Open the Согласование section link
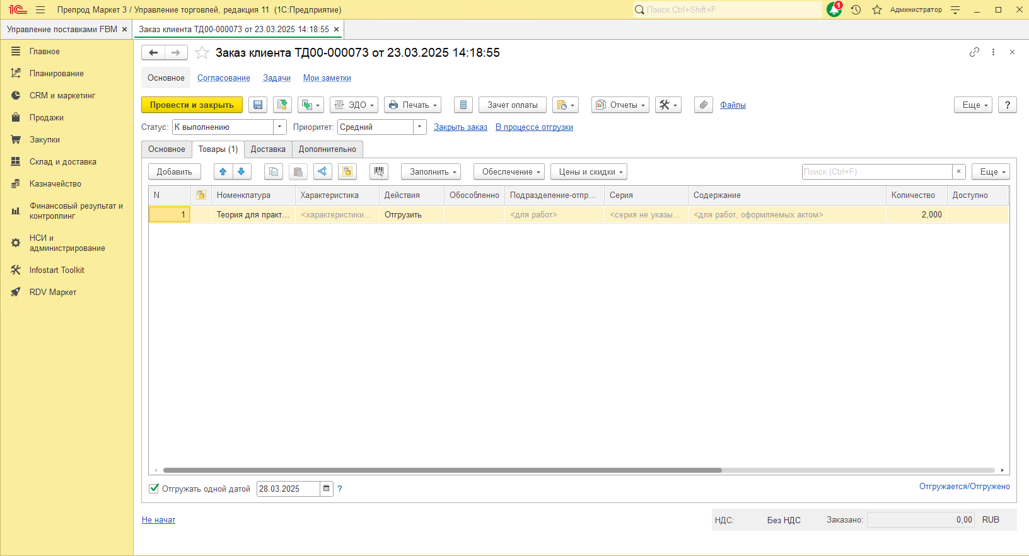This screenshot has width=1029, height=556. click(224, 78)
